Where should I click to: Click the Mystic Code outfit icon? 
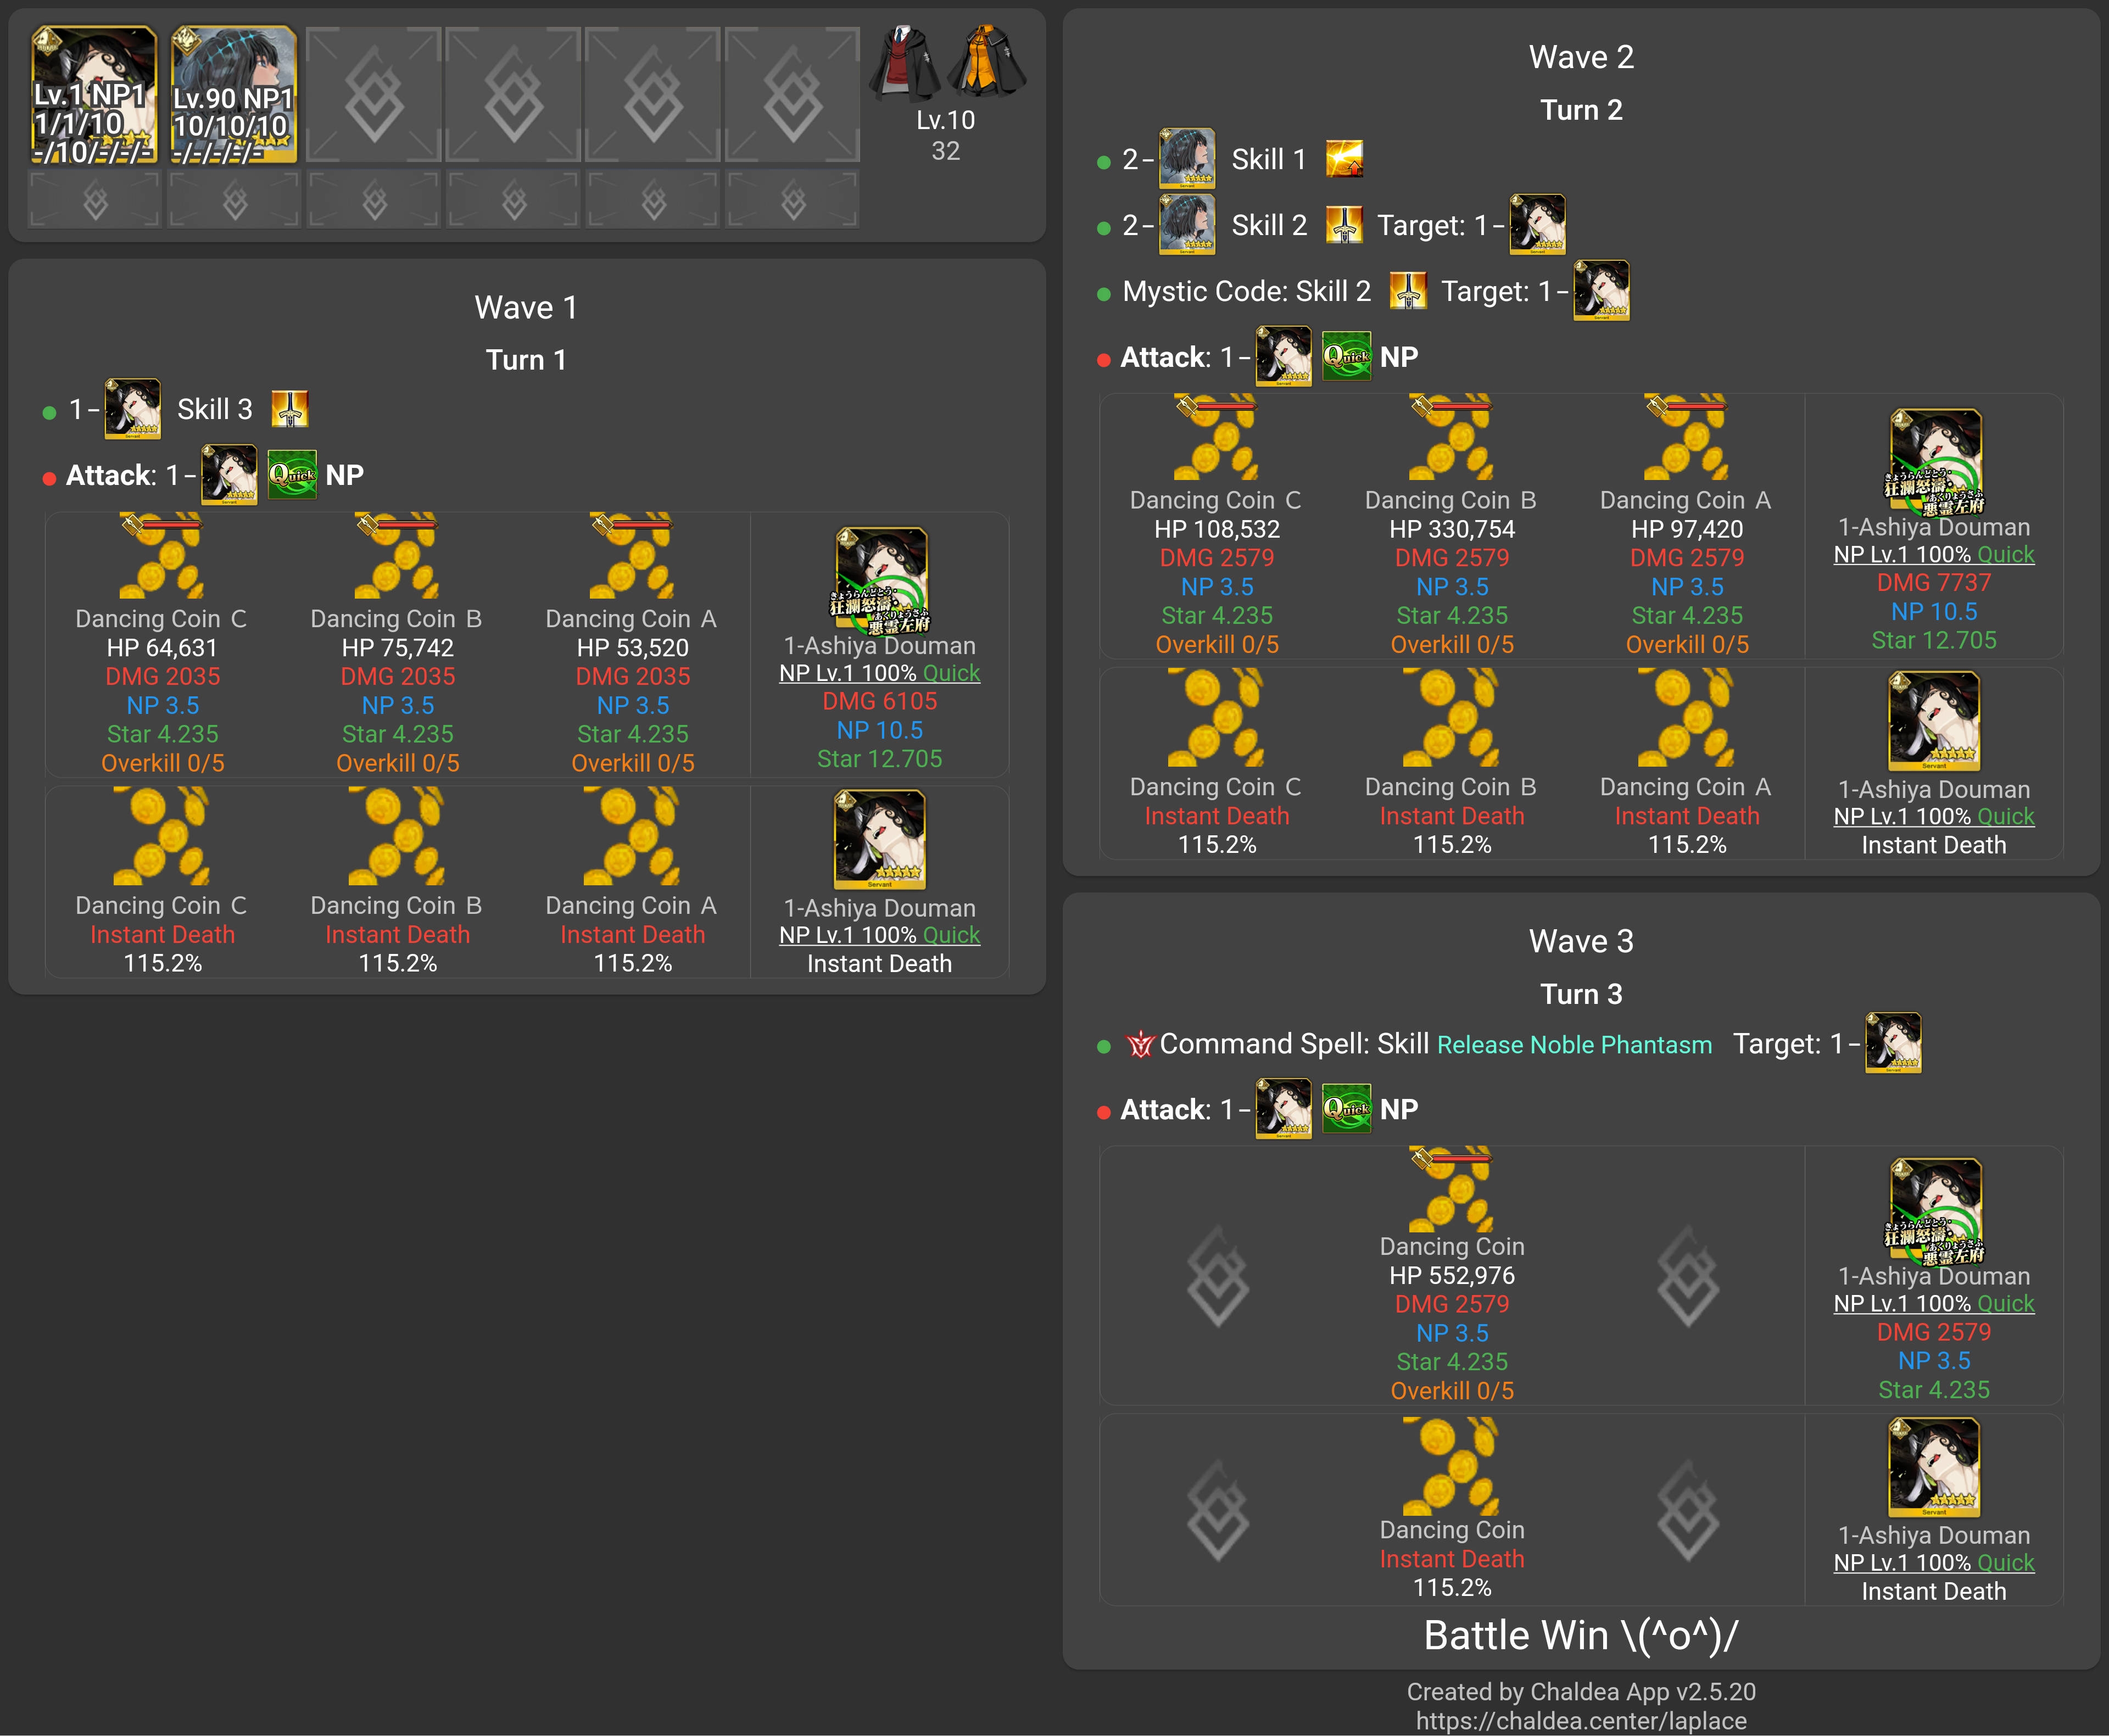coord(946,64)
